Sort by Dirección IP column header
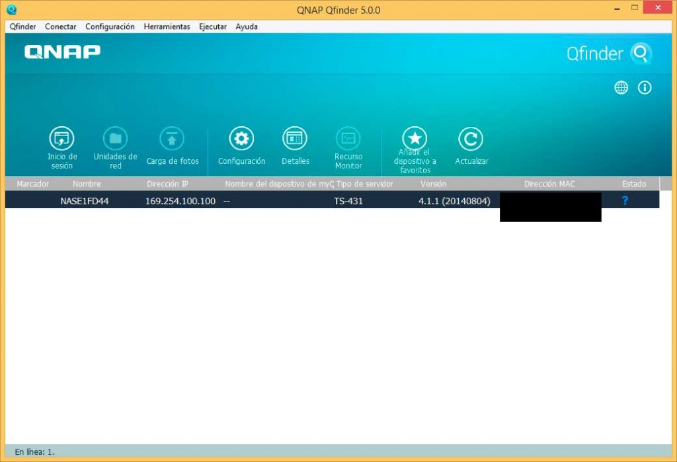The height and width of the screenshot is (462, 677). 167,184
